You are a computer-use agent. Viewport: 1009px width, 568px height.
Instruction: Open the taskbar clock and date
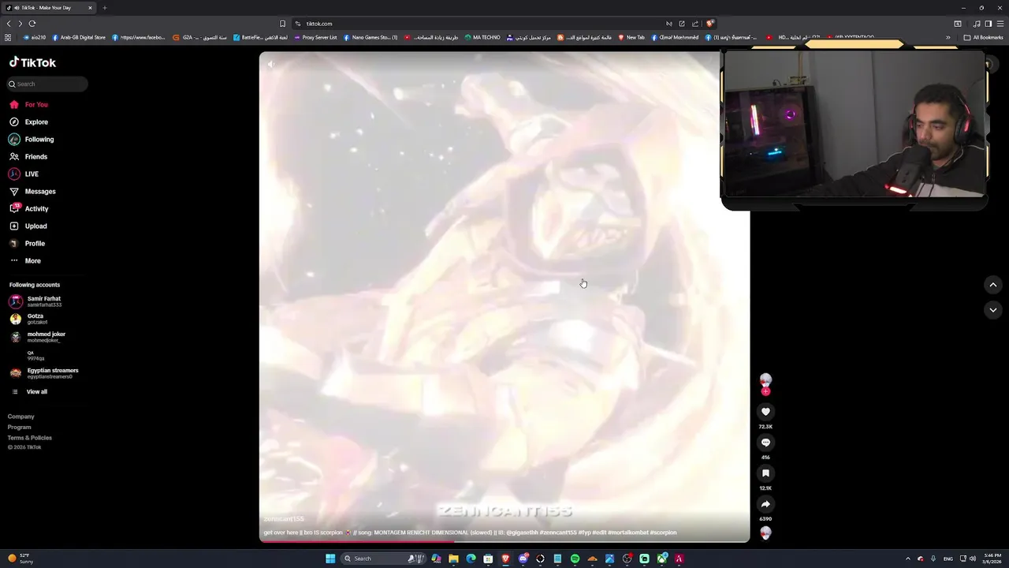pos(992,559)
